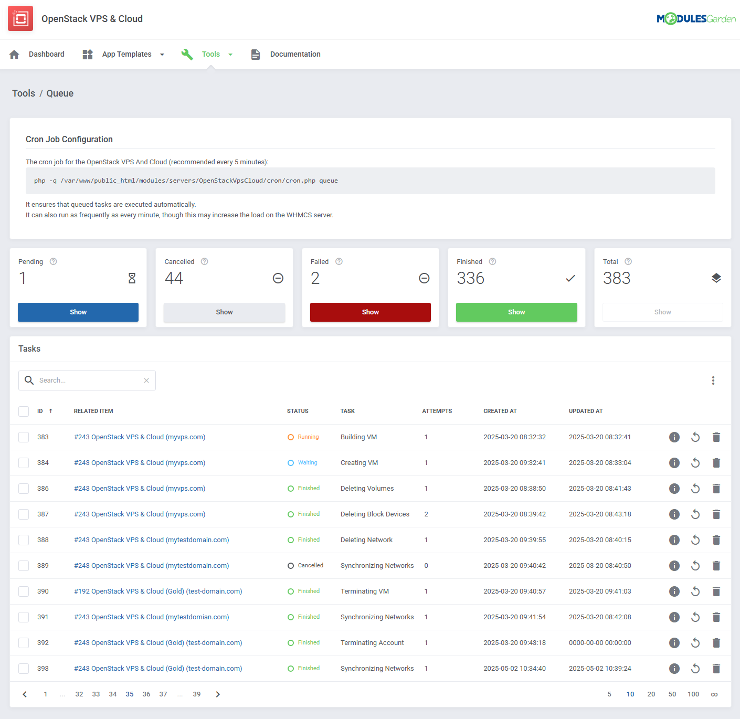The image size is (740, 719).
Task: Retry the task with ID 384
Action: click(695, 462)
